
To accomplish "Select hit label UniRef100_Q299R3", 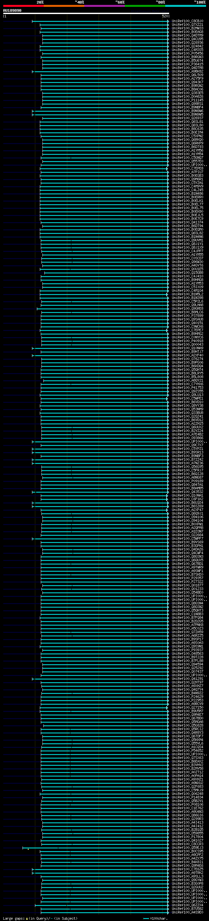I will [x=187, y=819].
